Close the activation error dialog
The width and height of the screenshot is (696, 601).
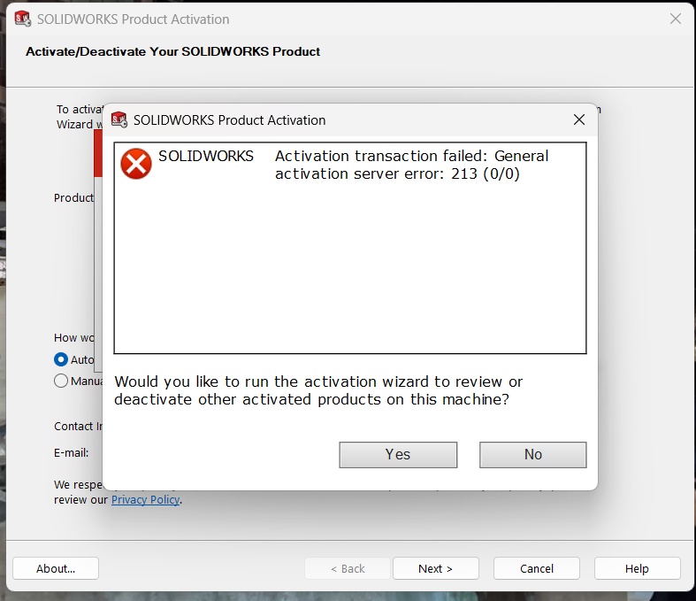[578, 119]
